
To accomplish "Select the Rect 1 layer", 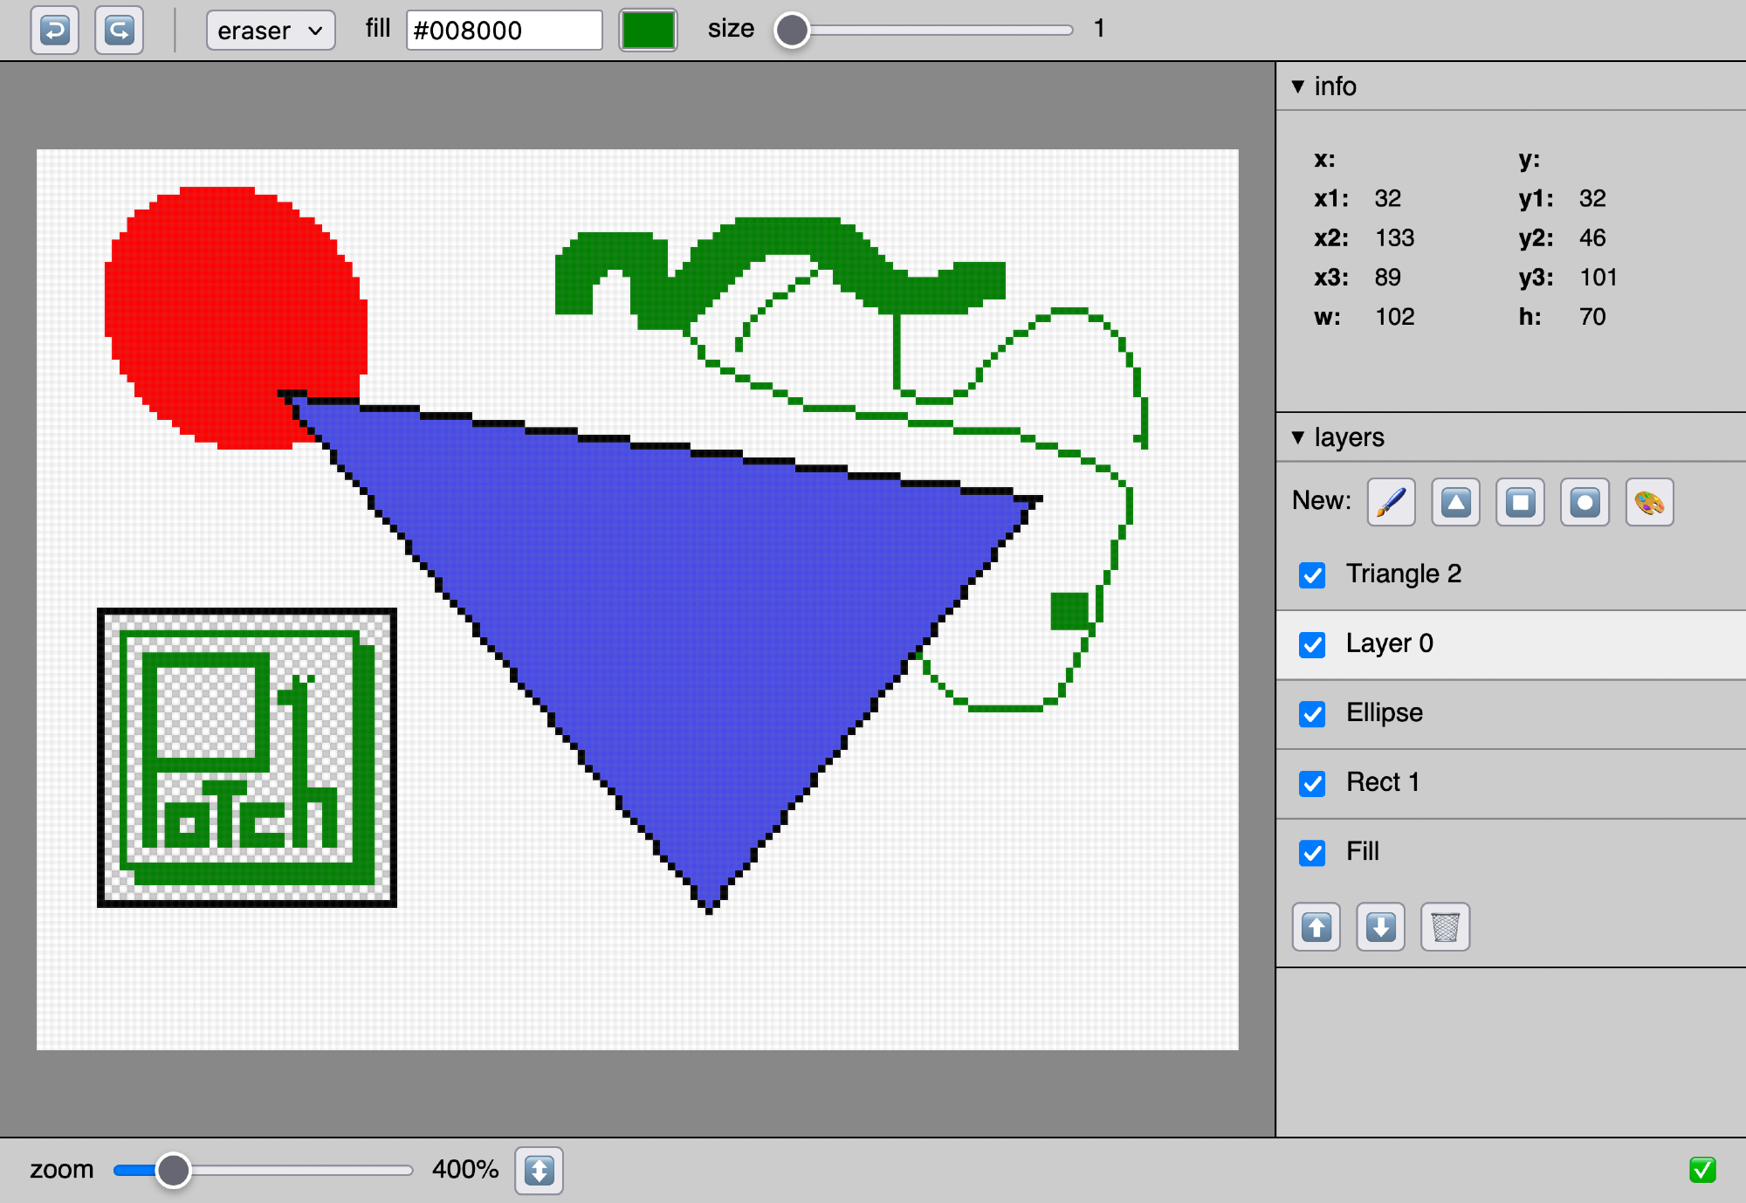I will (x=1382, y=782).
